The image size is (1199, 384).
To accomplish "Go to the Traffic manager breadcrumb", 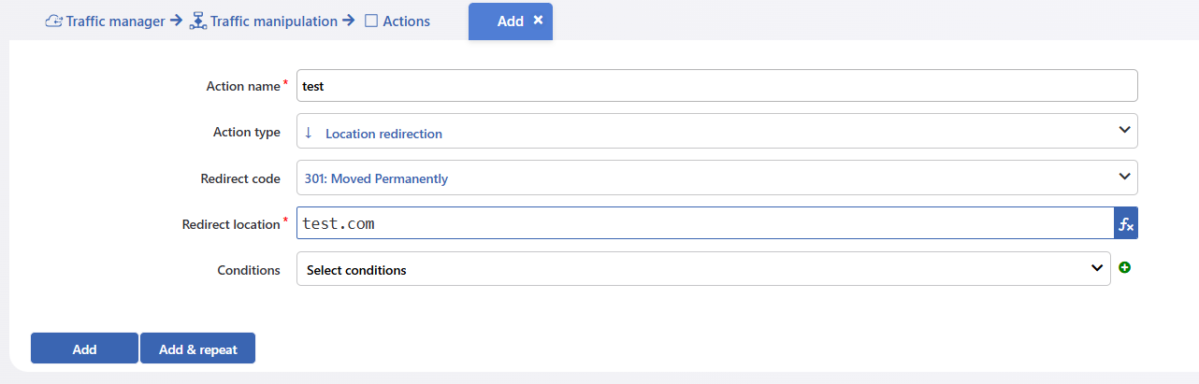I will [x=115, y=21].
